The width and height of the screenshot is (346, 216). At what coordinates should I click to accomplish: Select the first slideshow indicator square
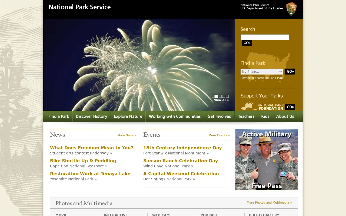[x=213, y=96]
